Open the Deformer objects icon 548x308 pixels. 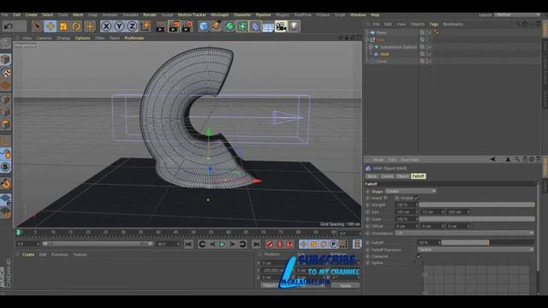pos(255,27)
